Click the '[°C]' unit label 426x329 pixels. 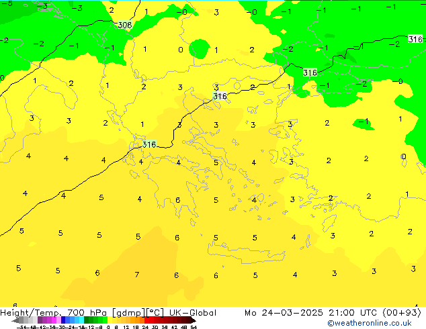155,313
